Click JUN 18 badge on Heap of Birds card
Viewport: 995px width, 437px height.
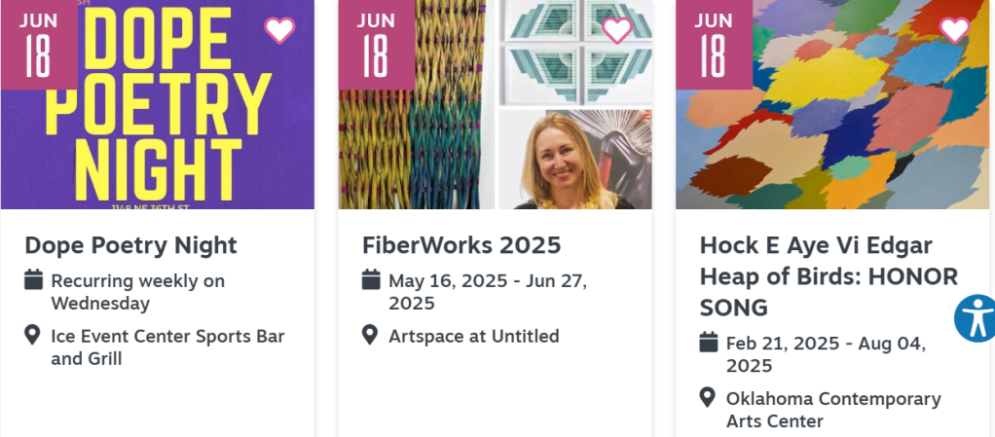pyautogui.click(x=714, y=45)
